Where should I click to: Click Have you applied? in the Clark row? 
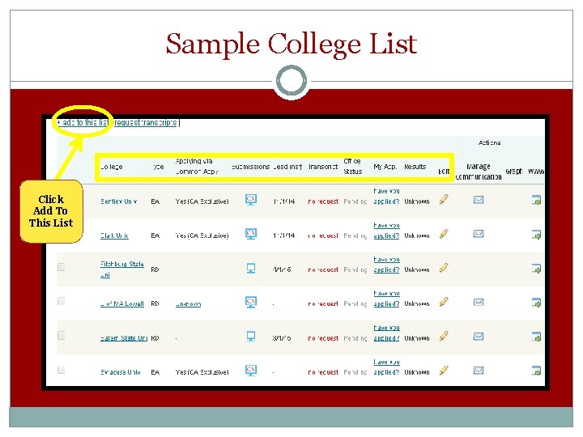click(386, 231)
